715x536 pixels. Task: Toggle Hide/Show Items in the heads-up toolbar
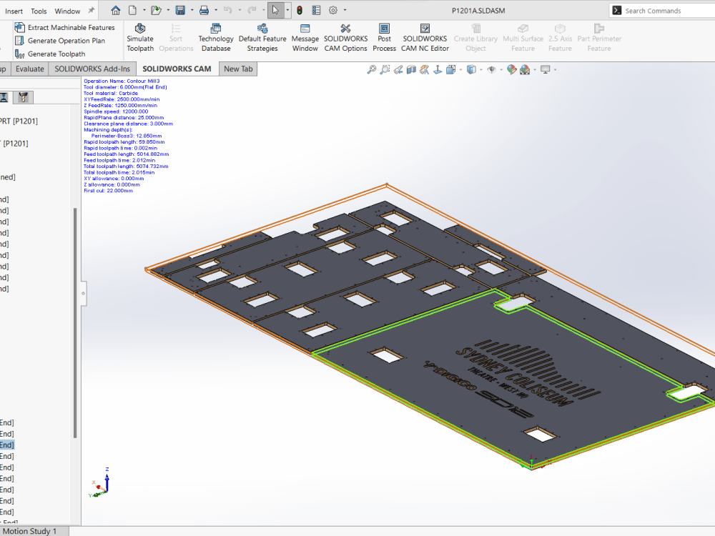click(x=491, y=69)
